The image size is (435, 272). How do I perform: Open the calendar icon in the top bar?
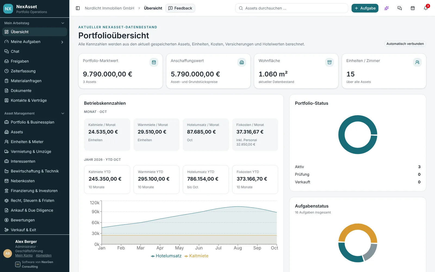(x=413, y=8)
